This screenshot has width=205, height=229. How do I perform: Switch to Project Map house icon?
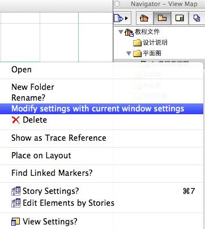[x=144, y=18]
